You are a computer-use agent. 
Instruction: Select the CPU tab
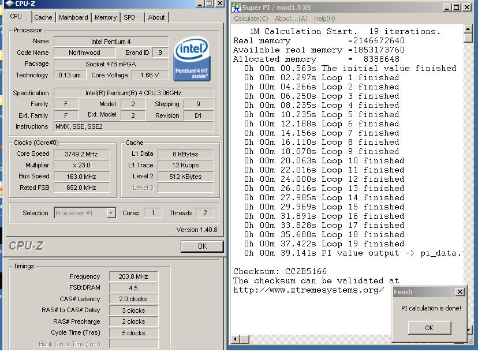[x=16, y=17]
